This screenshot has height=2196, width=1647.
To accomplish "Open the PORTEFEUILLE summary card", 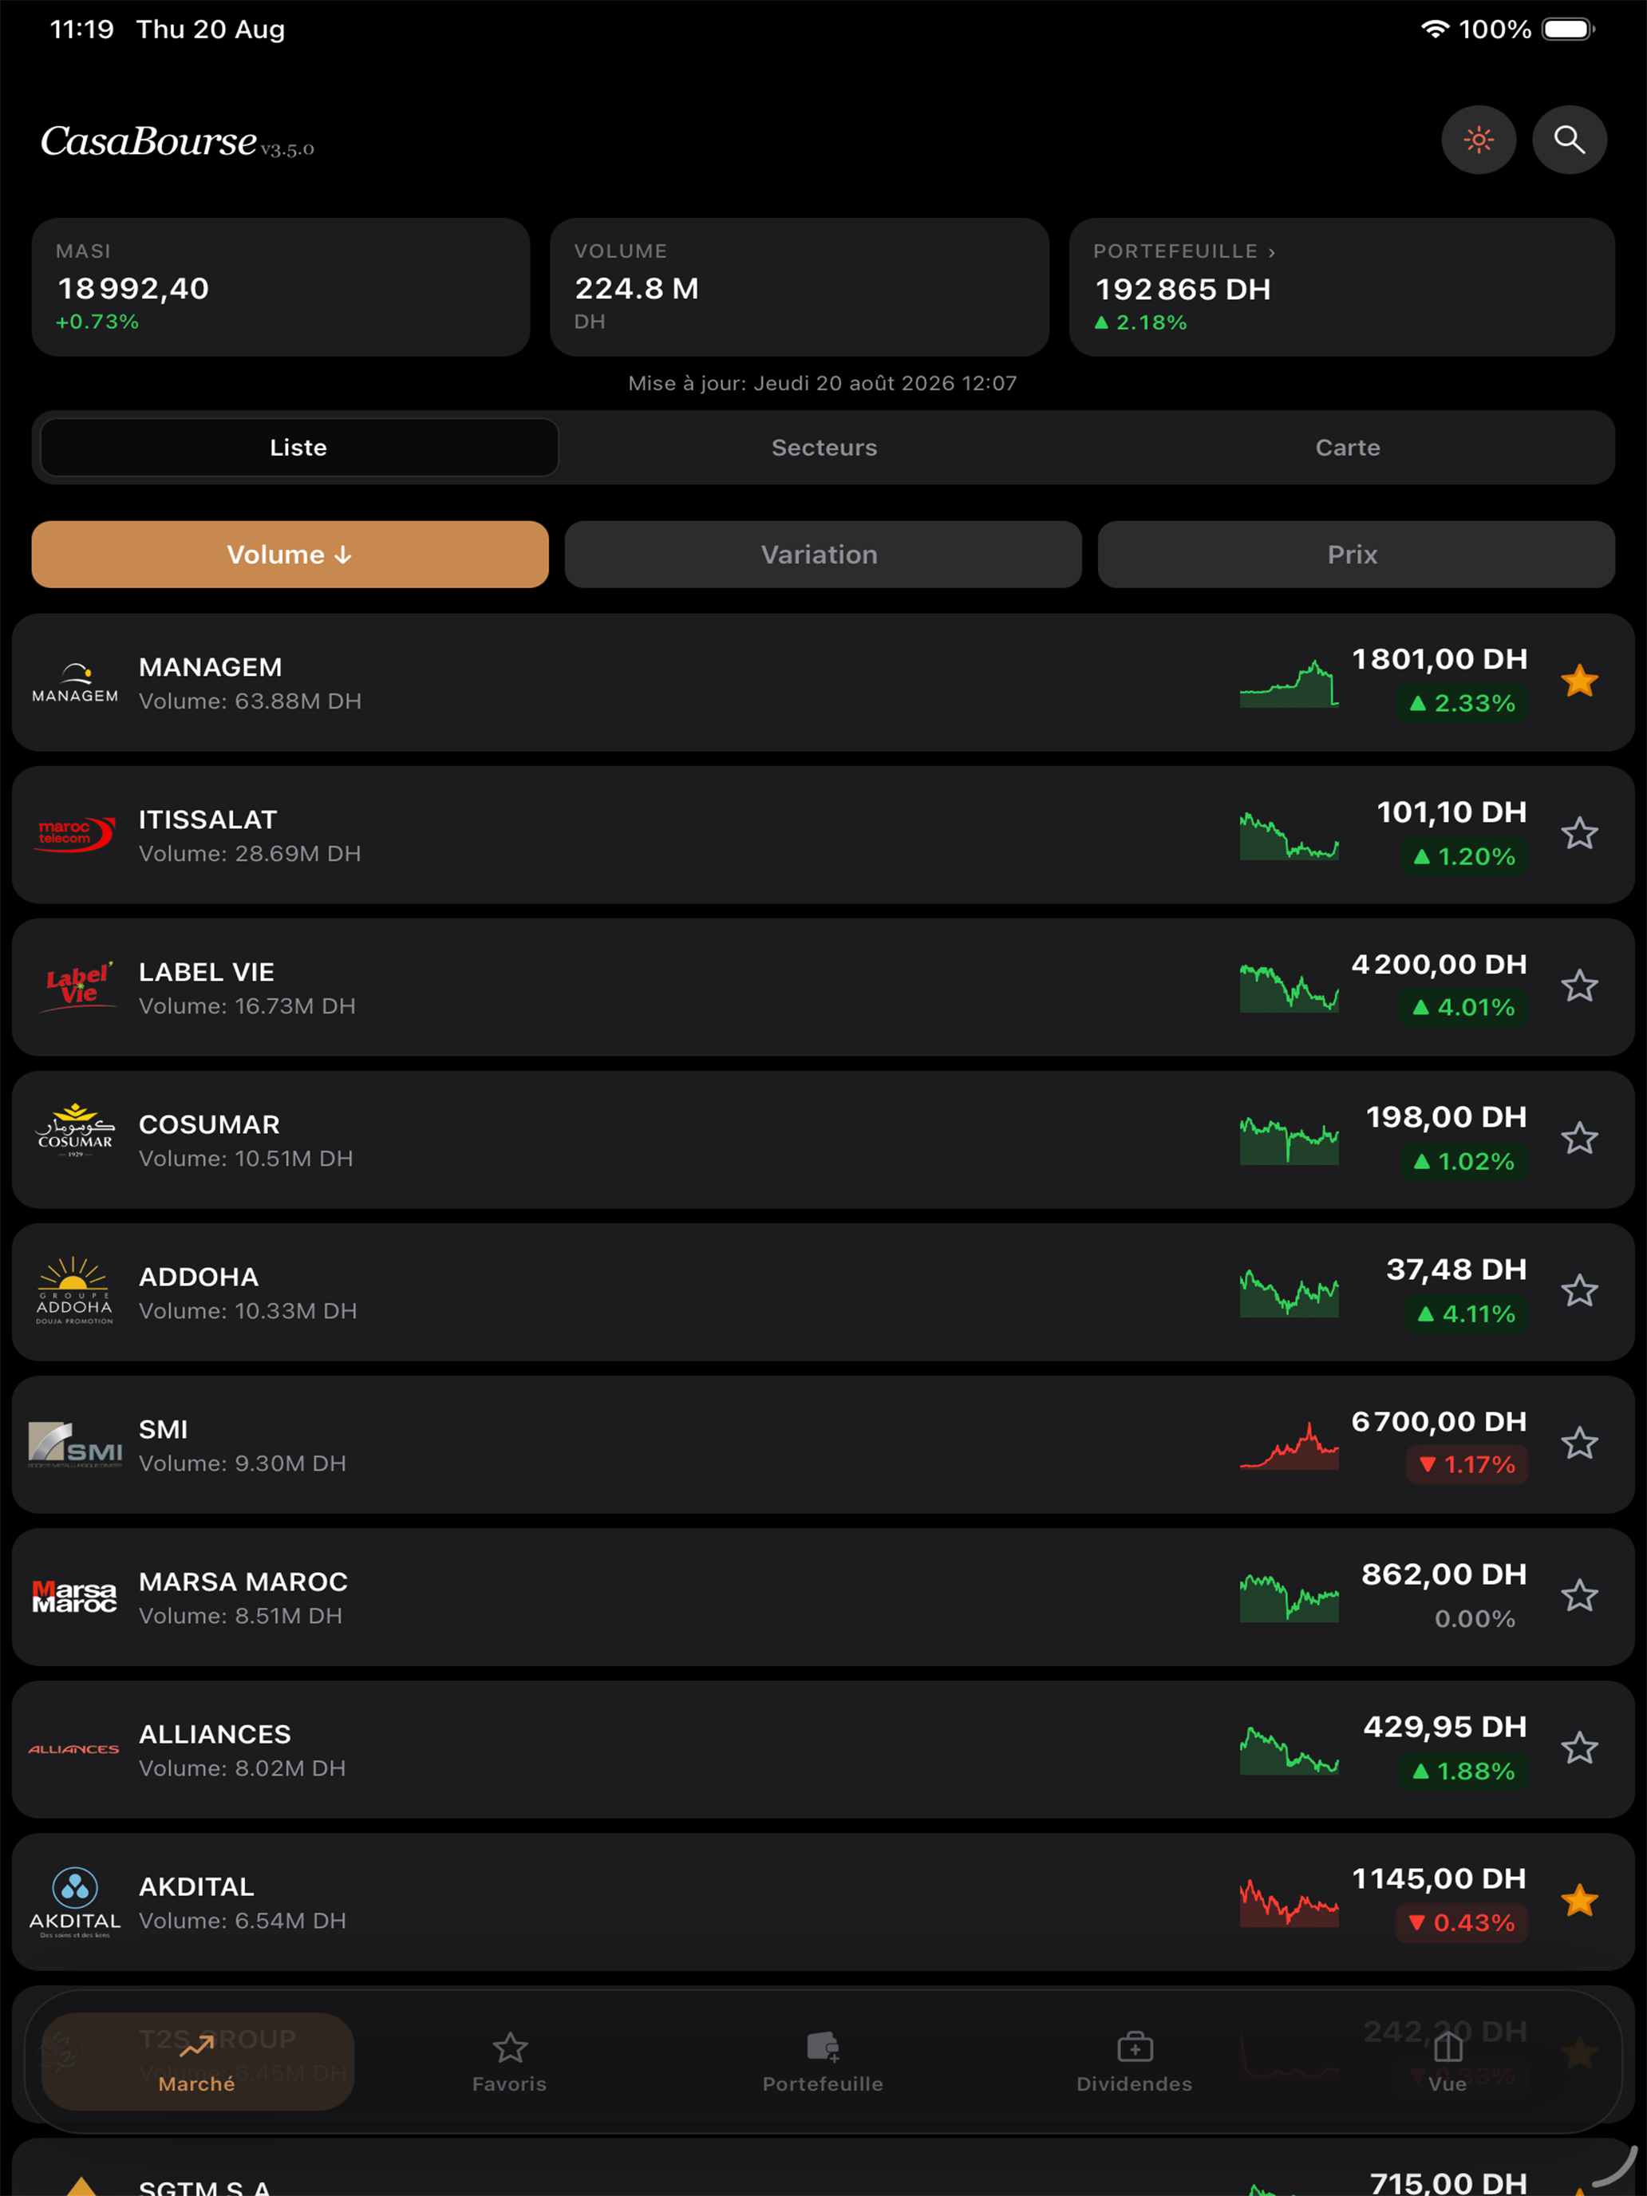I will click(1342, 287).
